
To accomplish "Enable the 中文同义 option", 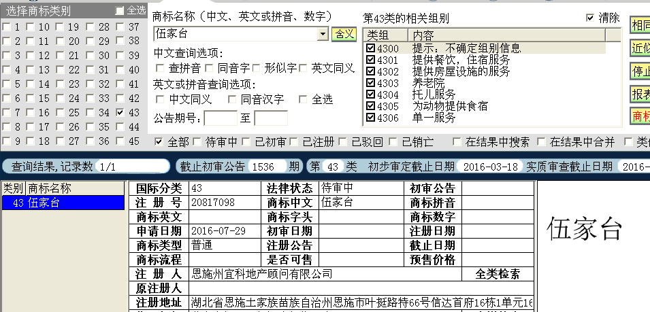I will (x=159, y=99).
